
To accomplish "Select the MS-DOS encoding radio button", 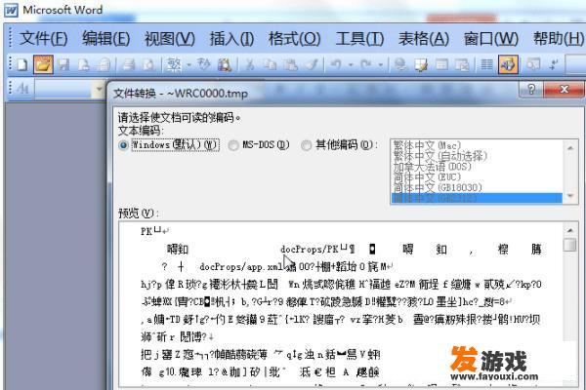I will [x=233, y=145].
